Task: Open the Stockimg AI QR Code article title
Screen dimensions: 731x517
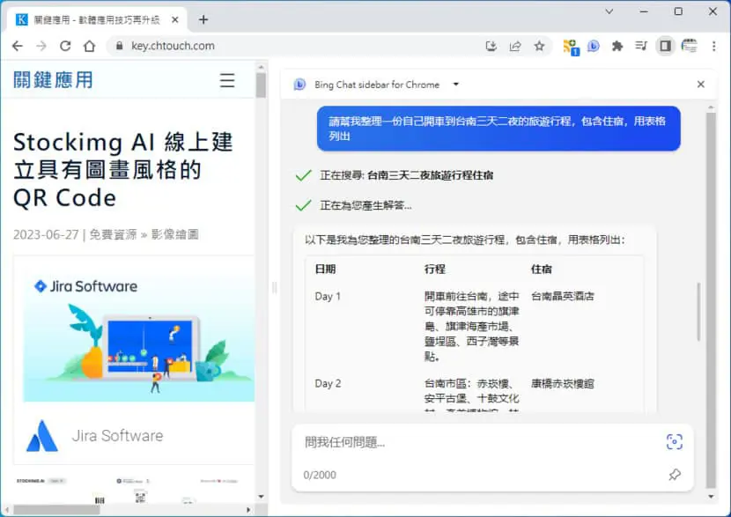Action: tap(123, 170)
